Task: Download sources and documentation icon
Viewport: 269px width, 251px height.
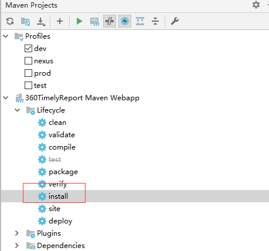Action: pyautogui.click(x=41, y=21)
